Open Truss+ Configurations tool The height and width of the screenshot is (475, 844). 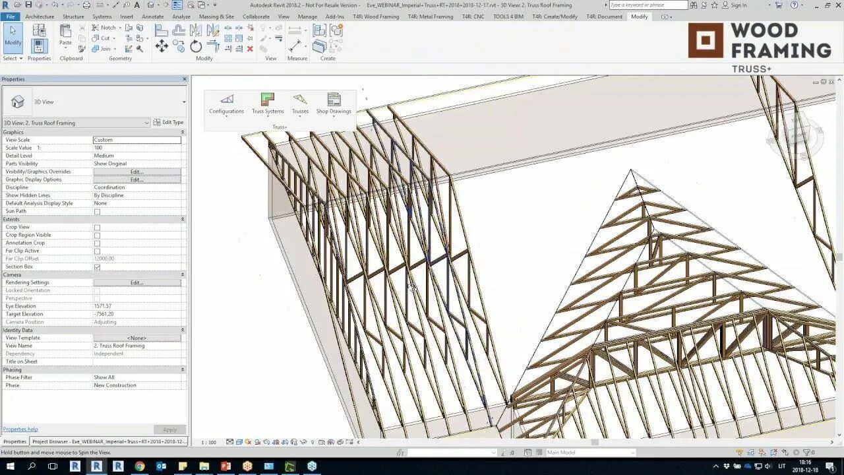tap(227, 104)
